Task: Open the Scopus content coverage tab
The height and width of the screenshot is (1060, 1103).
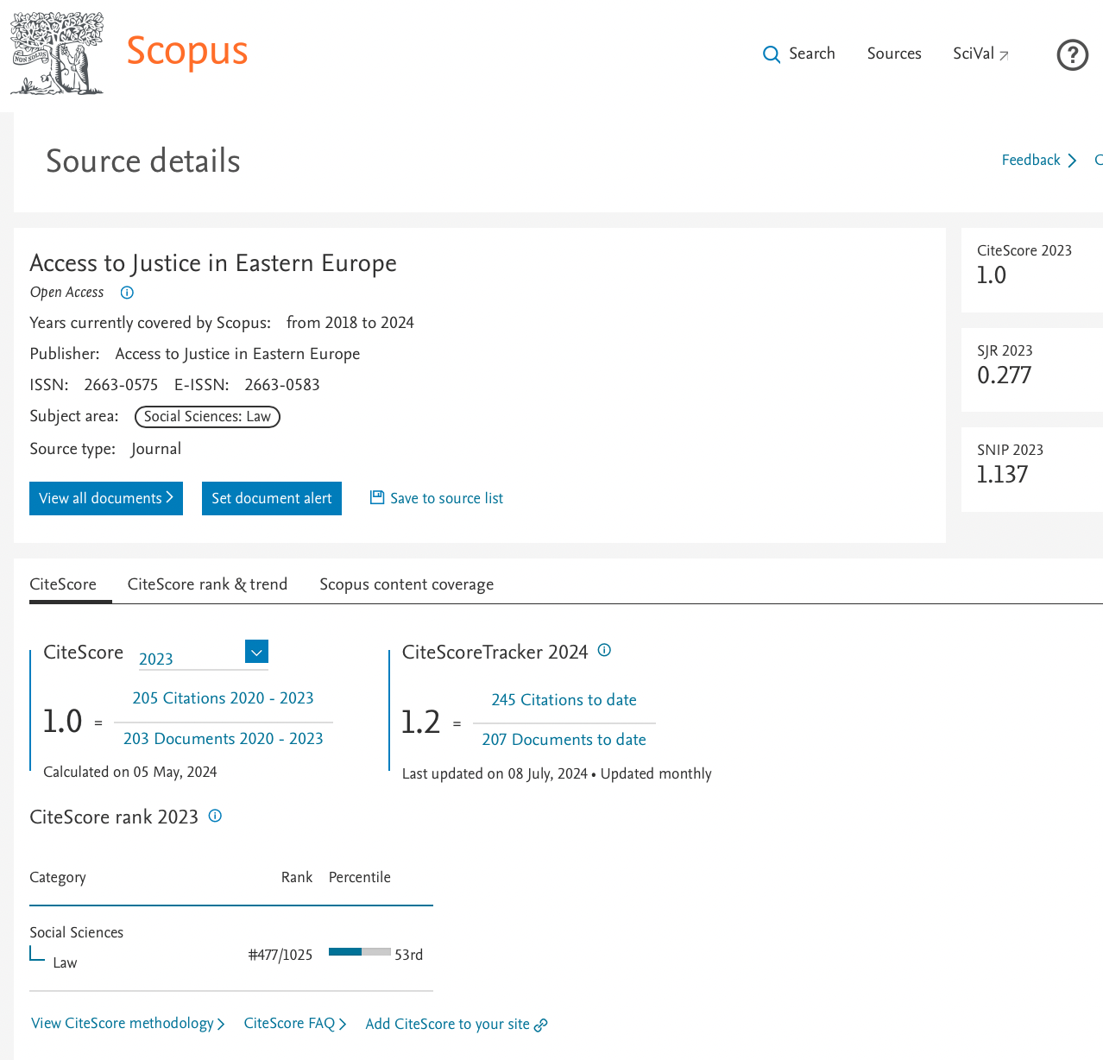Action: pyautogui.click(x=406, y=584)
